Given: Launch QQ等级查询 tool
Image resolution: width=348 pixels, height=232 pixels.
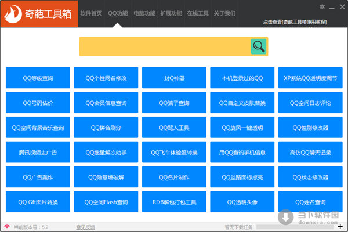Looking at the screenshot, I should click(38, 78).
